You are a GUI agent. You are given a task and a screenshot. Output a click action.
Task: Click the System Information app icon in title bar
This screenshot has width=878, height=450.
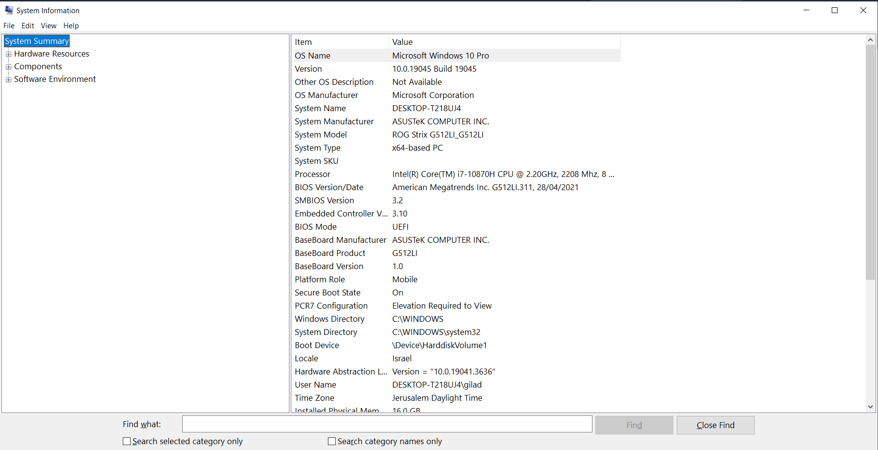[9, 10]
